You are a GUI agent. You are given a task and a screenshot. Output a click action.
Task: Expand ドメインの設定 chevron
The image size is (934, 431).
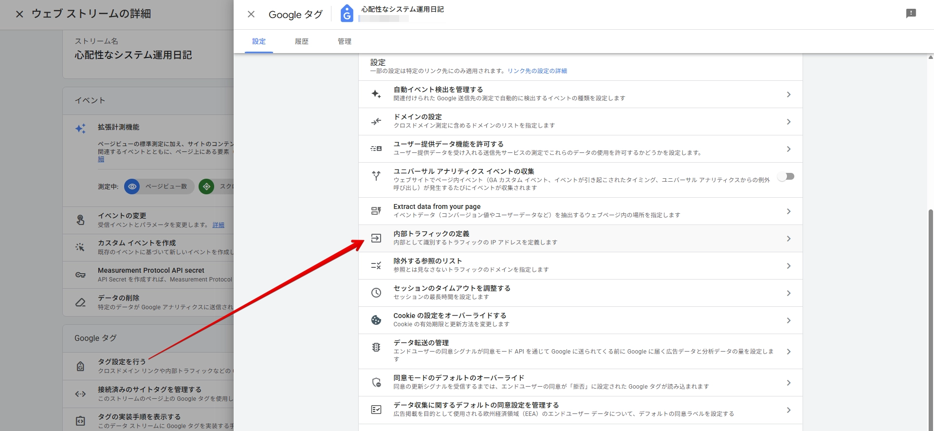(789, 122)
